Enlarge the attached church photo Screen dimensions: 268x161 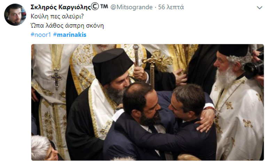coord(147,102)
